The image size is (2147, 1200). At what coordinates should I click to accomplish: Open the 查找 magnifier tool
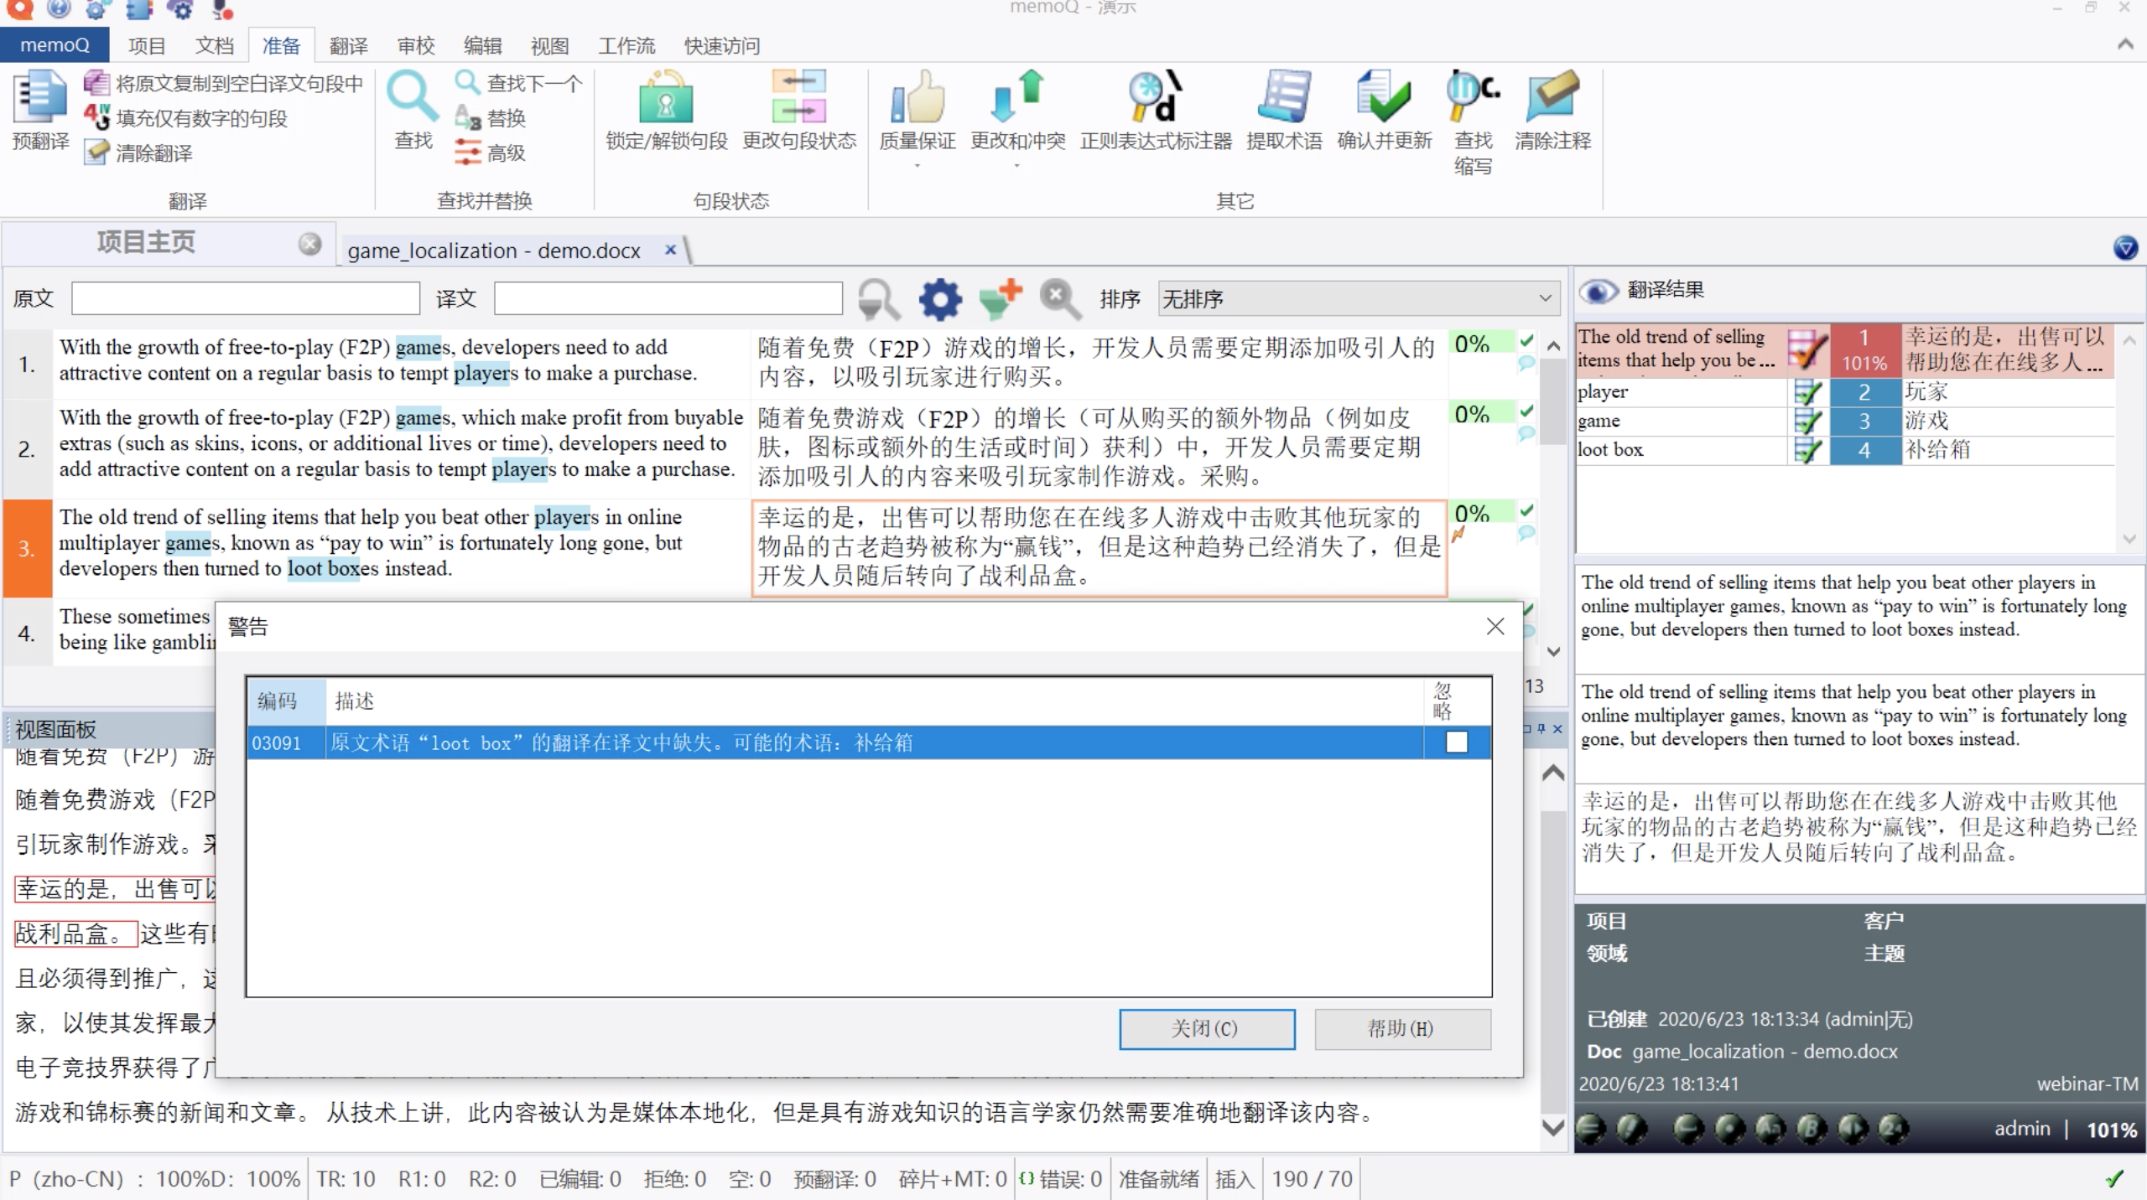point(413,111)
